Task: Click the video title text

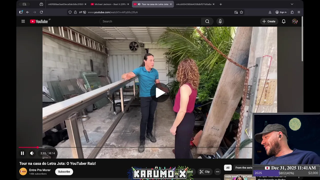Action: 58,163
